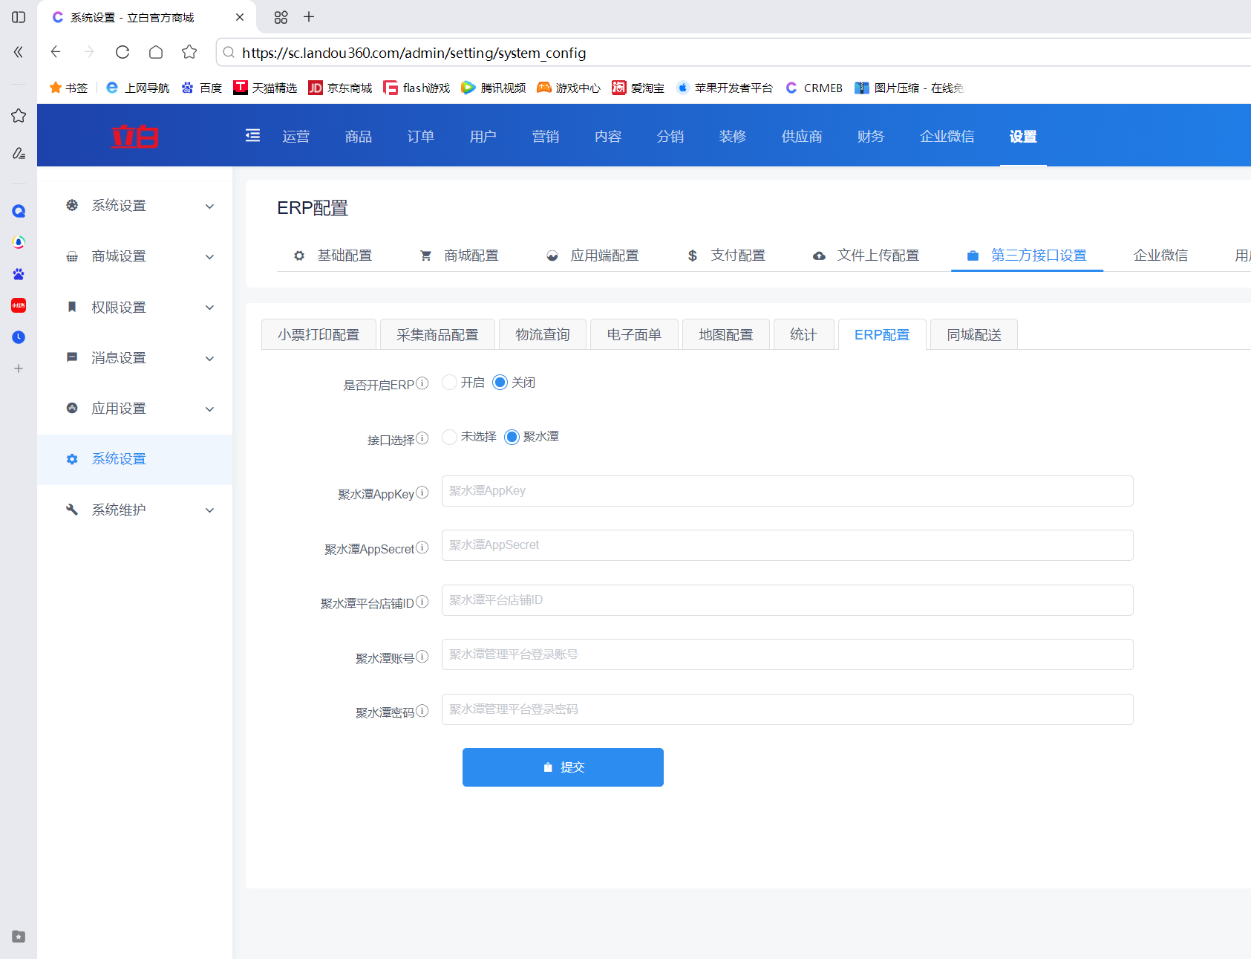Open the 运营 top menu
1251x959 pixels.
(296, 136)
